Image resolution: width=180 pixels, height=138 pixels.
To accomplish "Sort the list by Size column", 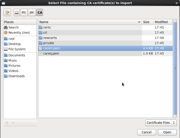I will click(148, 22).
